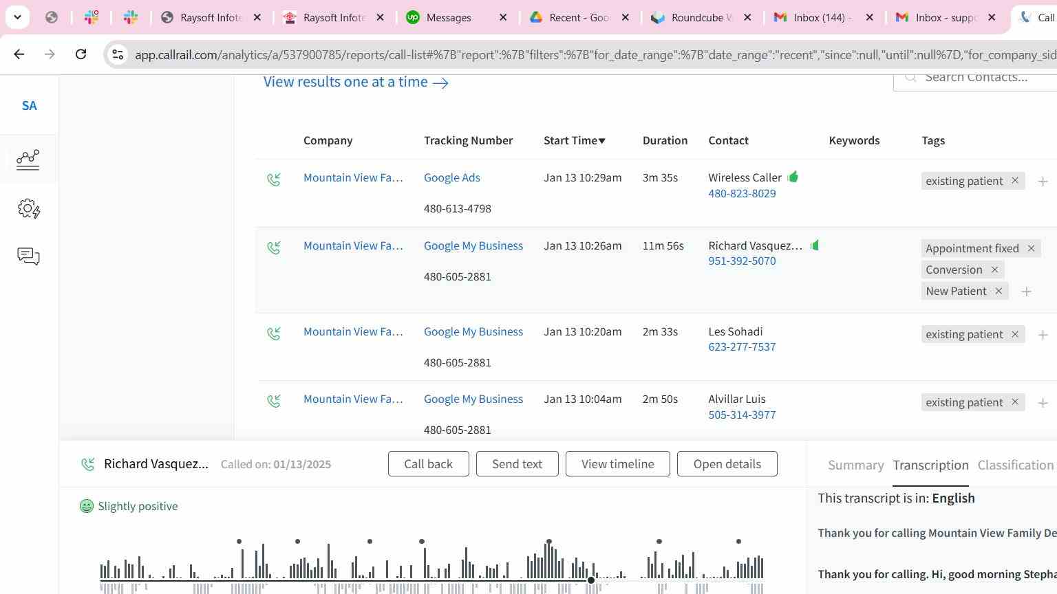Screen dimensions: 1057x594
Task: Click the 11m 56s duration value
Action: 663,245
